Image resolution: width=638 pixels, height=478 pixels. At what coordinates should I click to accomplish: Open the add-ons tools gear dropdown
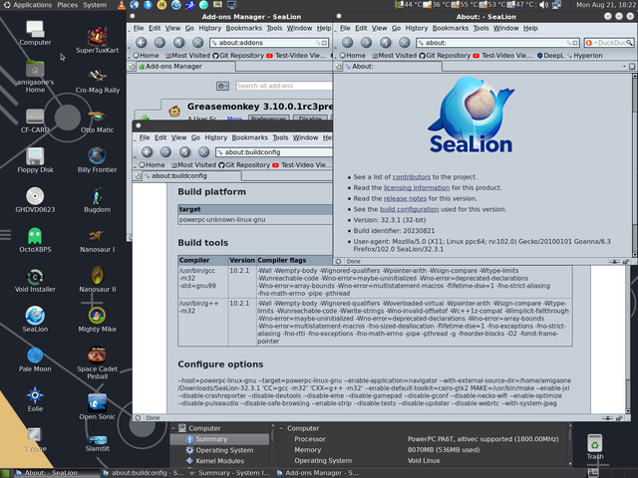(222, 86)
